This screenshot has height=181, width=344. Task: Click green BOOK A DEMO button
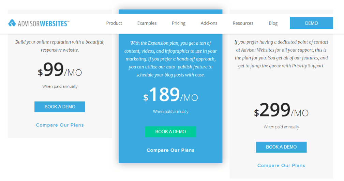click(170, 132)
